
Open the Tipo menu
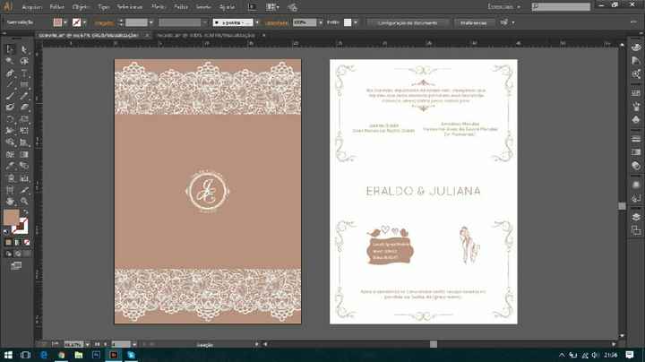pyautogui.click(x=104, y=7)
